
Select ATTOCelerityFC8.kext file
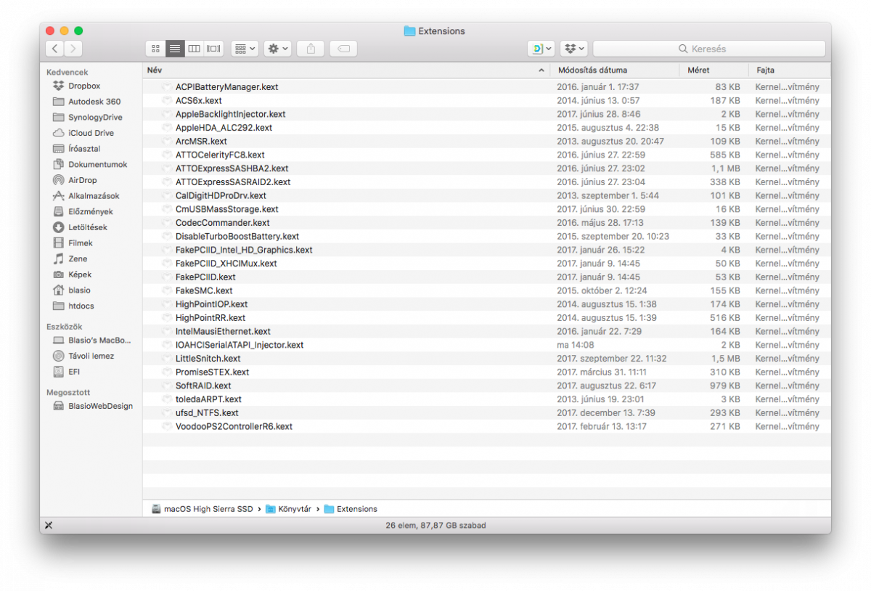[486, 155]
